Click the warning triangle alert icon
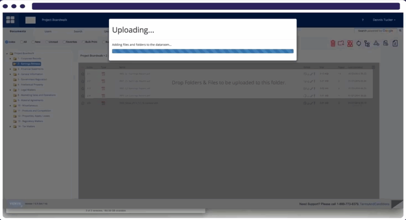This screenshot has height=220, width=406. point(376,43)
